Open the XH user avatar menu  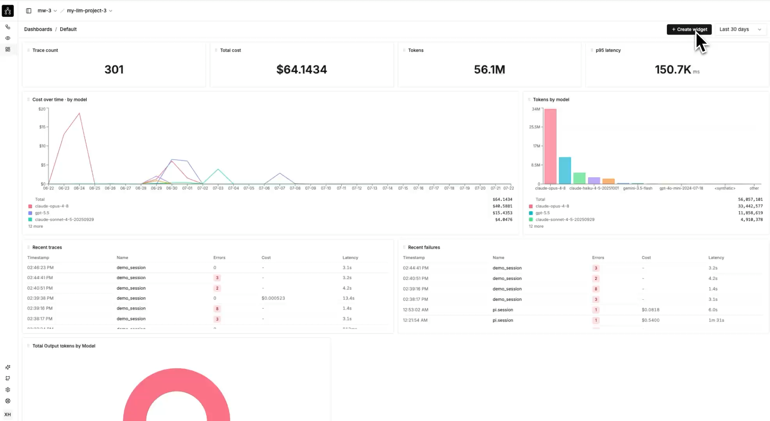pyautogui.click(x=8, y=414)
